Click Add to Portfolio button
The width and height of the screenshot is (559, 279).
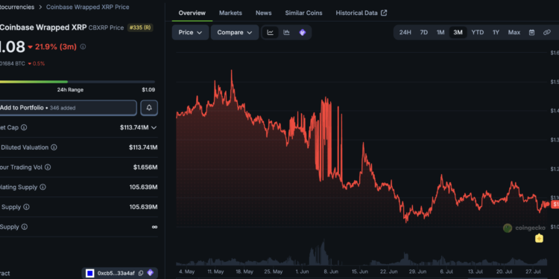(x=68, y=108)
